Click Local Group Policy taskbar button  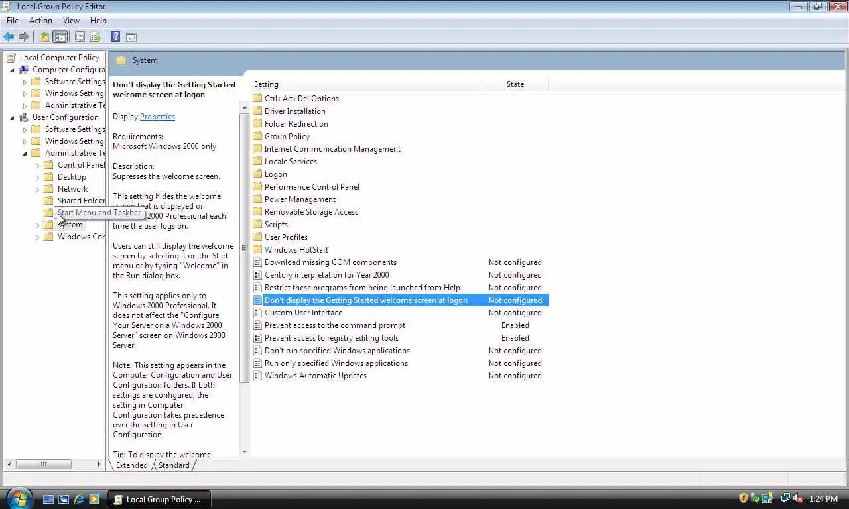(159, 499)
